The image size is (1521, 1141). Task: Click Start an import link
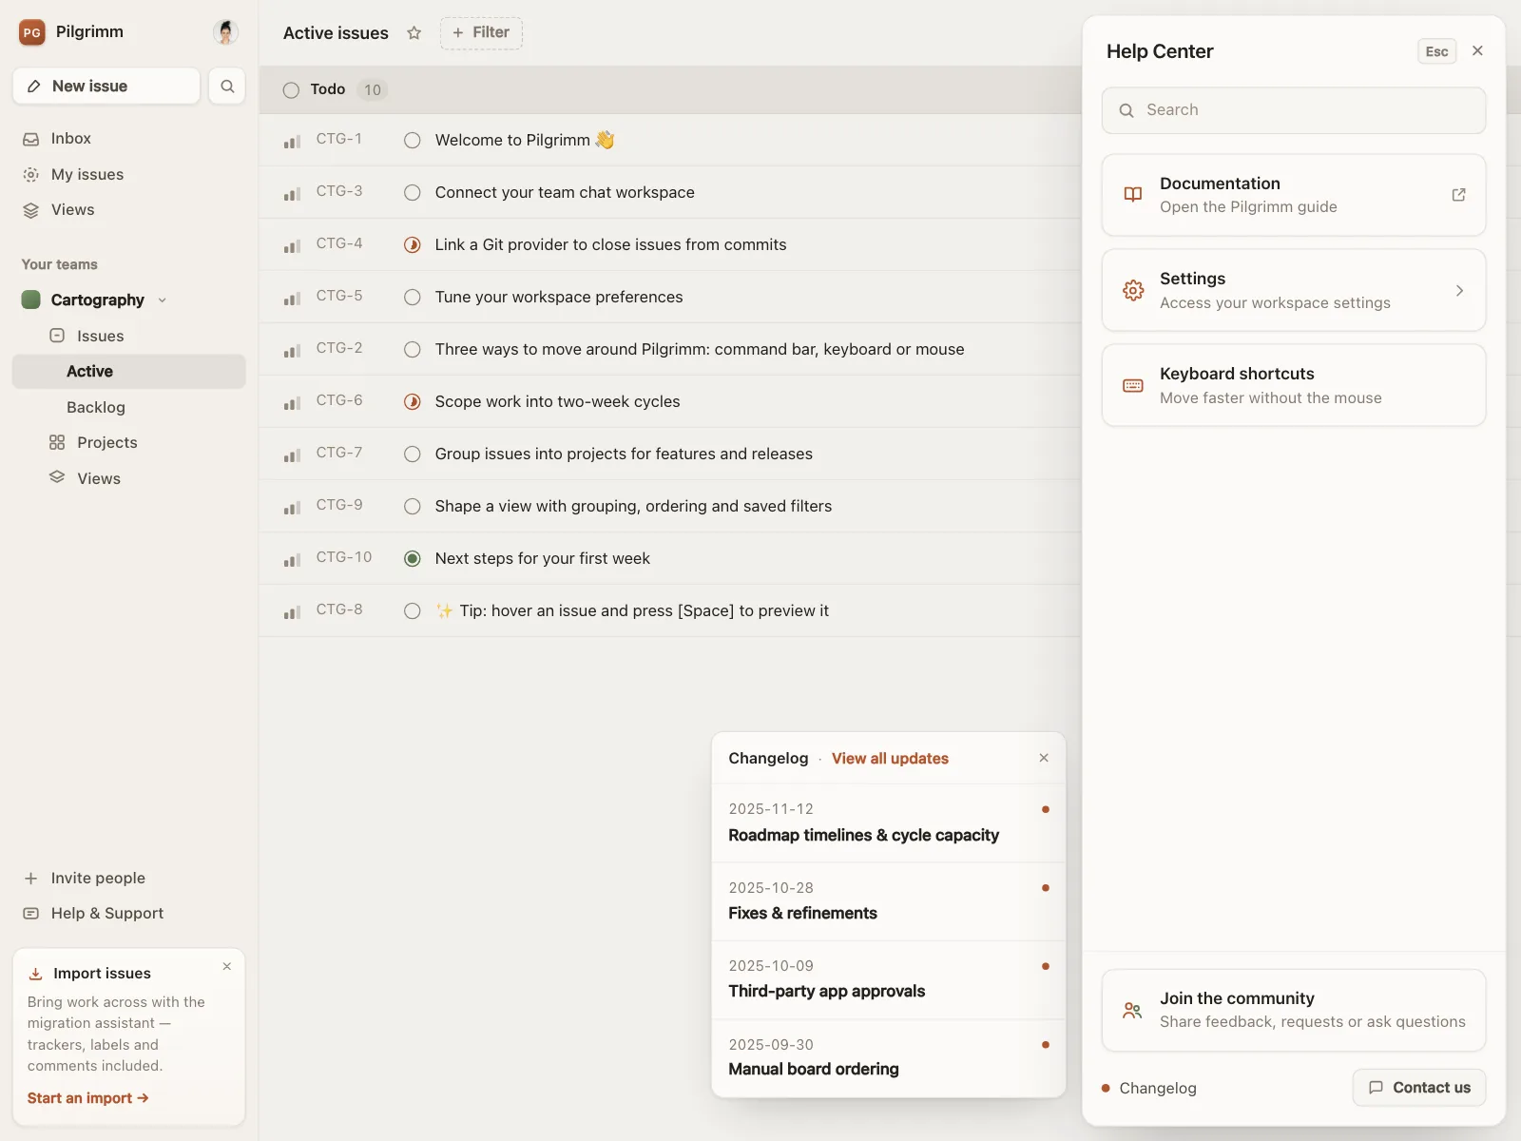point(88,1098)
